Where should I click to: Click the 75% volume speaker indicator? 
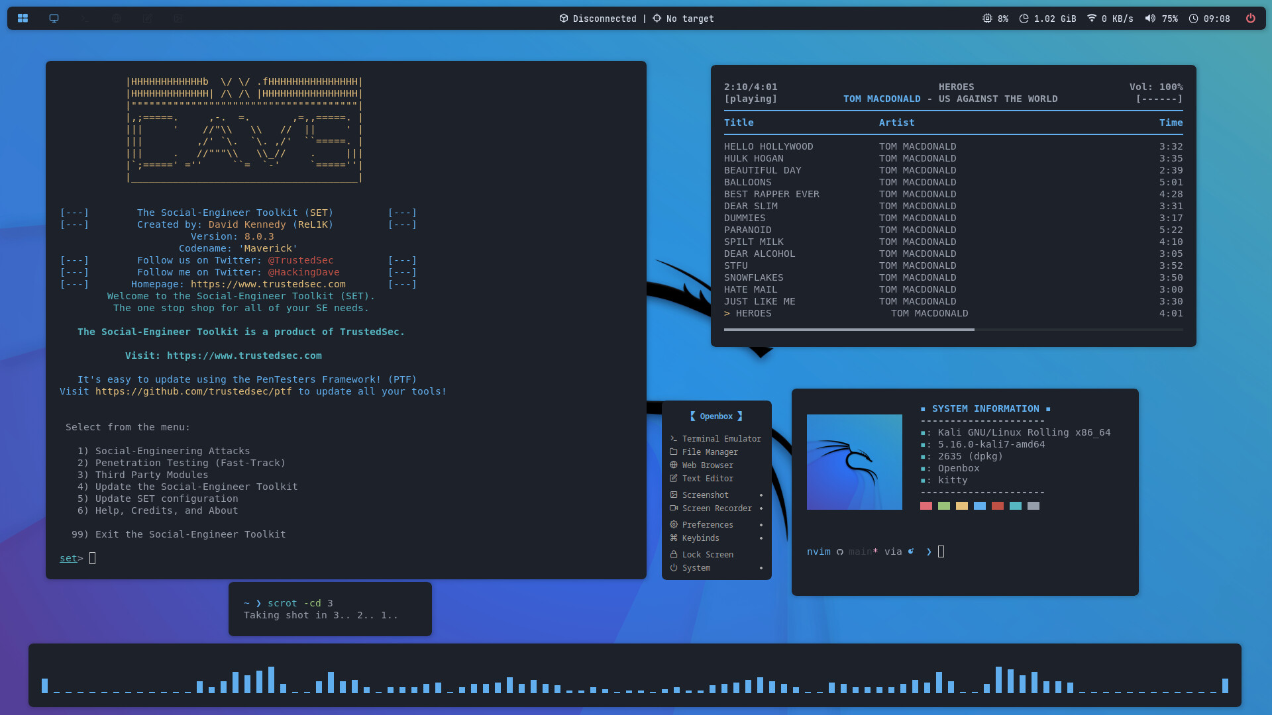[1161, 19]
